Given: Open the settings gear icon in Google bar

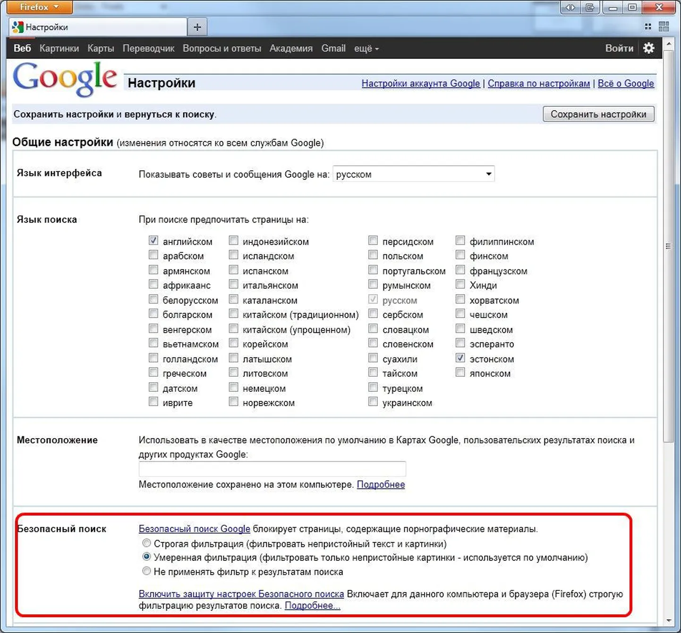Looking at the screenshot, I should click(x=649, y=48).
